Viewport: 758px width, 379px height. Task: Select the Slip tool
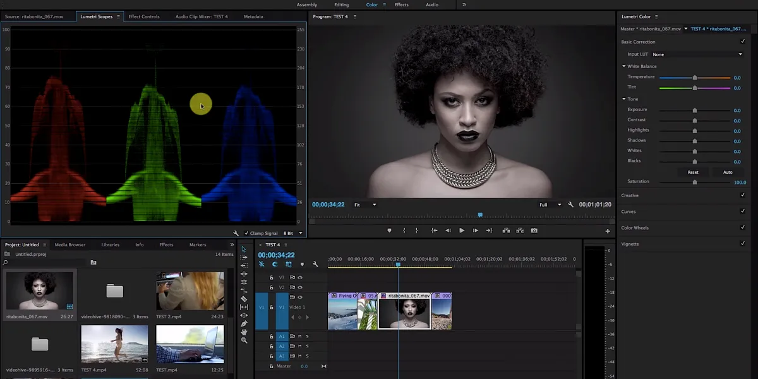point(244,307)
